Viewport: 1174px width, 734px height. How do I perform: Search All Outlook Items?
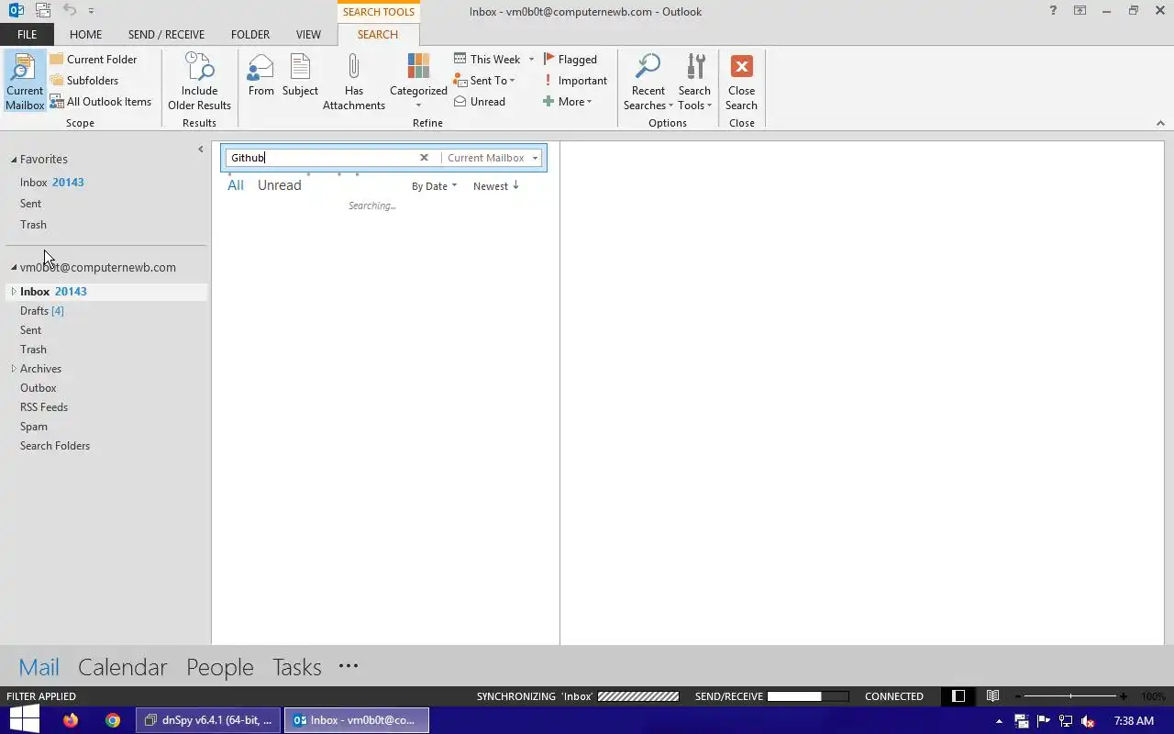100,101
